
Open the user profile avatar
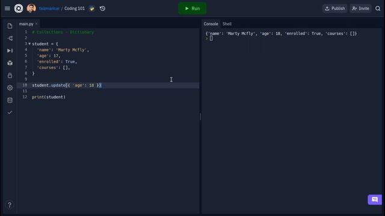coord(31,8)
